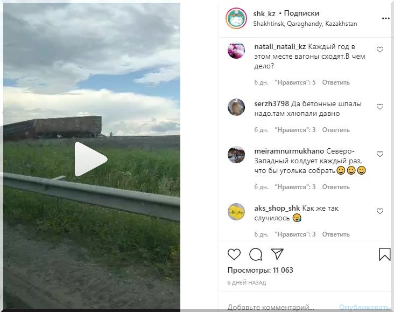Like natali_natali_kz's comment

click(x=380, y=50)
